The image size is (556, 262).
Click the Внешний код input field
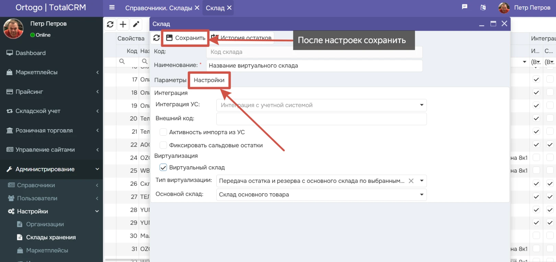click(321, 118)
